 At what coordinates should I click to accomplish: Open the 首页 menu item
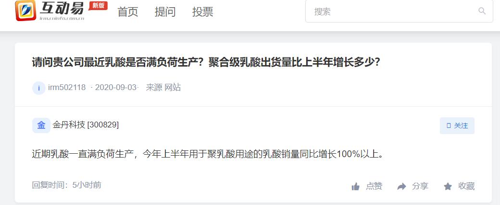(128, 12)
